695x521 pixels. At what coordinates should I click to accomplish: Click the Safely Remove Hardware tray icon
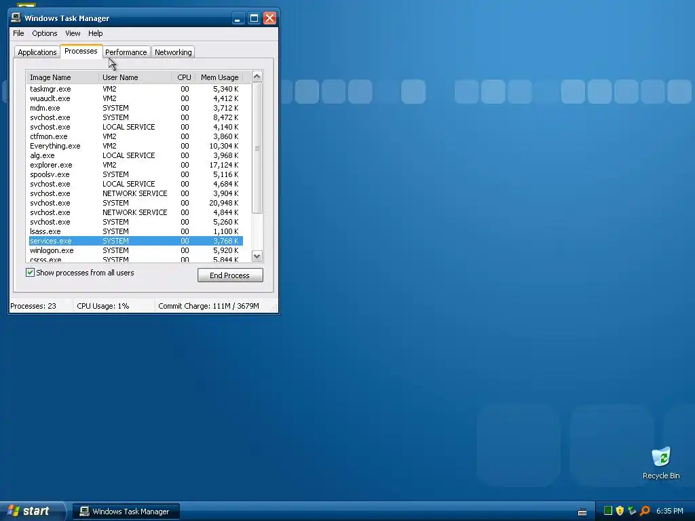click(632, 511)
